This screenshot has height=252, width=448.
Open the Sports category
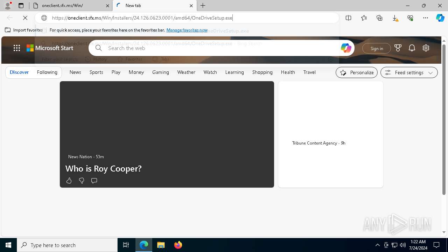point(96,72)
